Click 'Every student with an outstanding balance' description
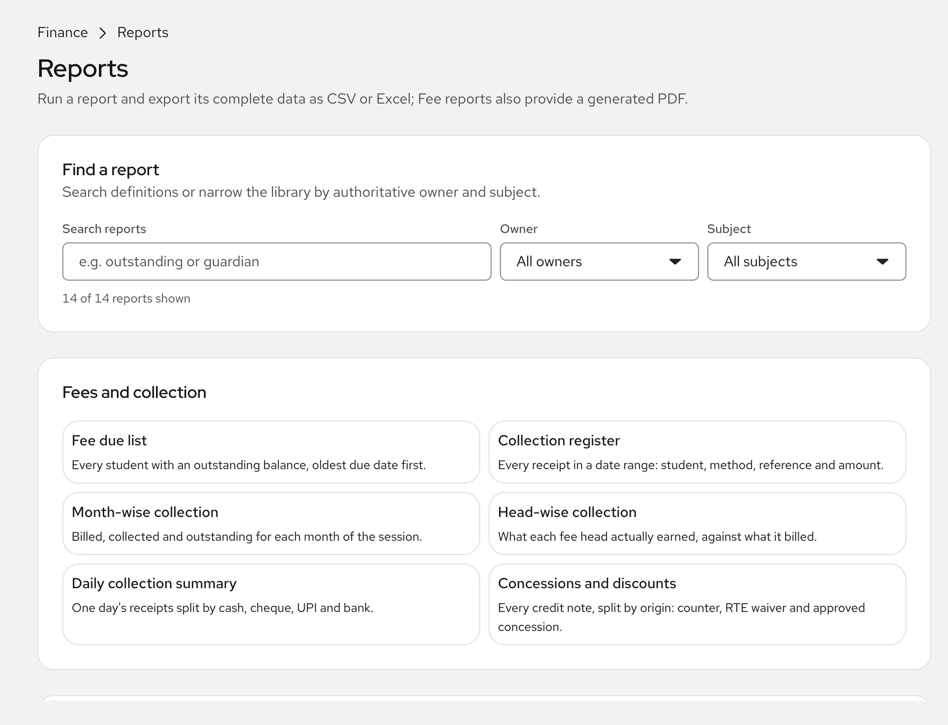 coord(249,465)
